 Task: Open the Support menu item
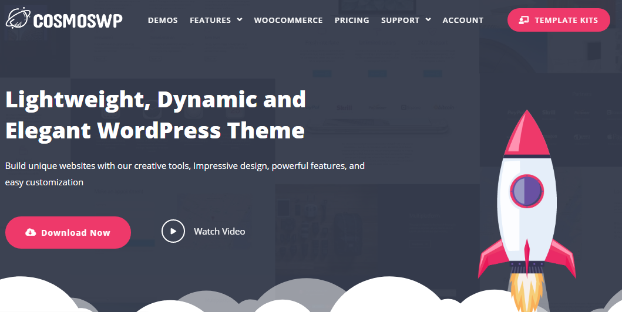pos(400,20)
